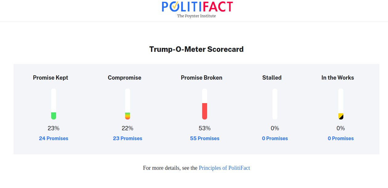The image size is (388, 188).
Task: Click the Compromise heading
Action: tap(125, 78)
